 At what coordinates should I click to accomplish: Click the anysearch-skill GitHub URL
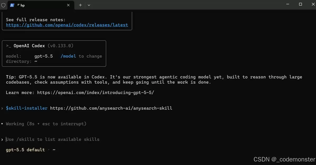pyautogui.click(x=111, y=108)
